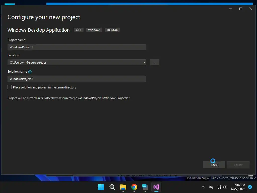Open the Windows Start menu
Viewport: 257px width, 193px height.
tap(101, 187)
